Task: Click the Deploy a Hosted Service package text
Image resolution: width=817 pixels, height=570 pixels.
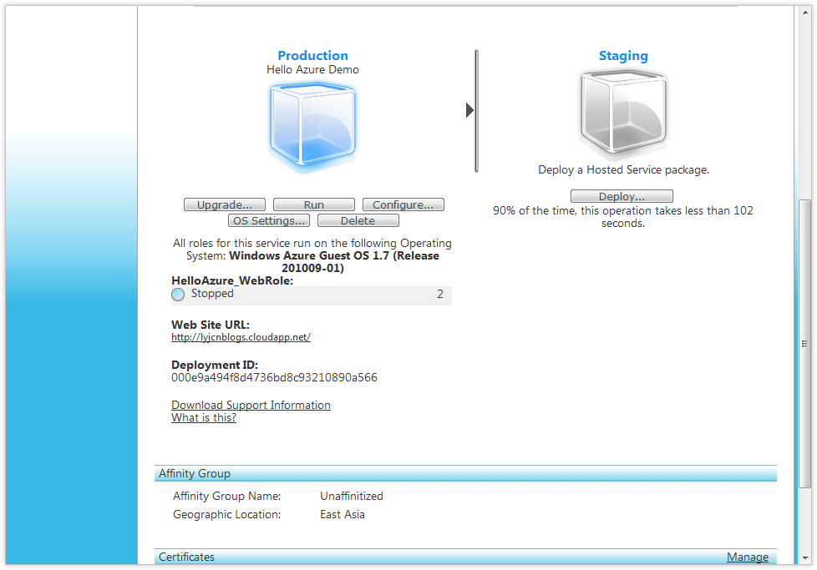Action: click(x=624, y=169)
